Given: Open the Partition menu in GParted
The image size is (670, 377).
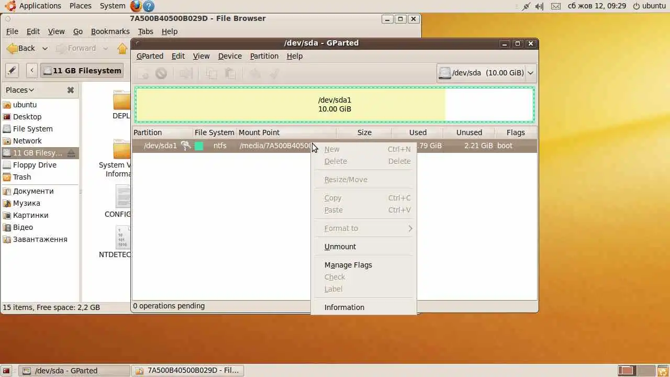Looking at the screenshot, I should click(x=264, y=56).
